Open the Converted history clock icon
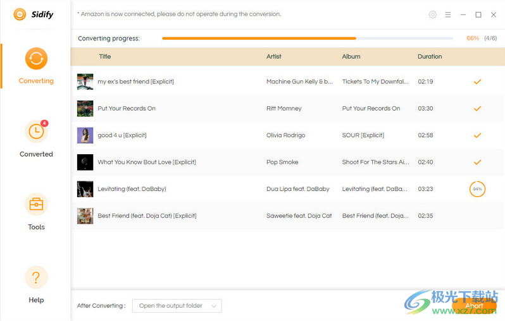 tap(36, 131)
